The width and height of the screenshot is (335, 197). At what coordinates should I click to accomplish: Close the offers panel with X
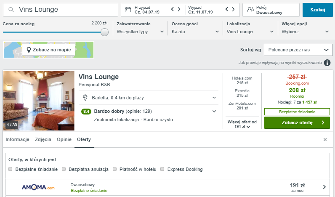coord(325,139)
